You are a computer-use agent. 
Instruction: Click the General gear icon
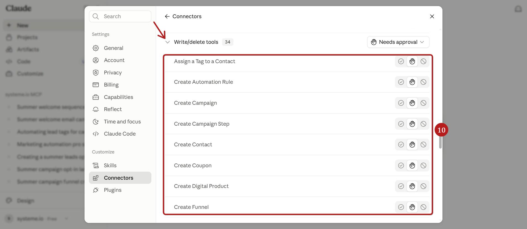(96, 48)
